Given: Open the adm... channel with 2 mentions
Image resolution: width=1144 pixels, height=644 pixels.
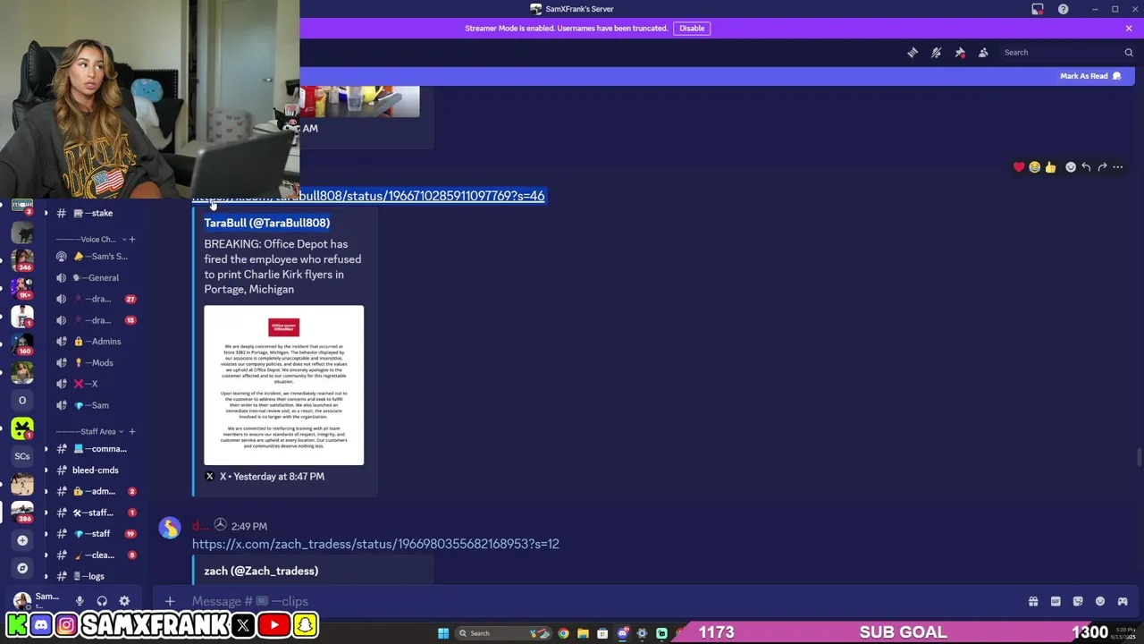Looking at the screenshot, I should pyautogui.click(x=95, y=491).
